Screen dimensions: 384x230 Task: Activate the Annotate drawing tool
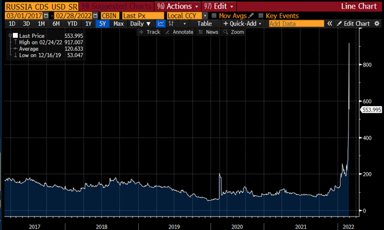(179, 32)
